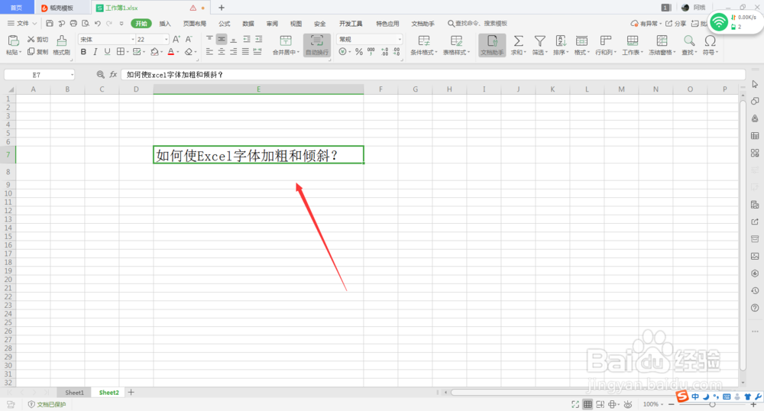This screenshot has height=411, width=764.
Task: Open Table Style (表格样式) menu
Action: (x=456, y=45)
